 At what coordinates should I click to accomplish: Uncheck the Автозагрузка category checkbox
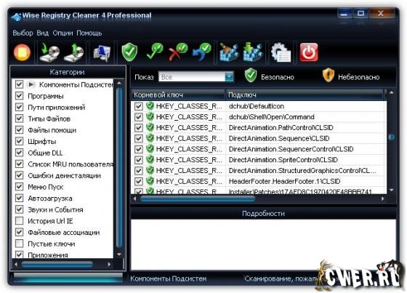tap(19, 198)
